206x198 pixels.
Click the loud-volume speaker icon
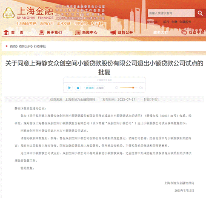point(141,88)
